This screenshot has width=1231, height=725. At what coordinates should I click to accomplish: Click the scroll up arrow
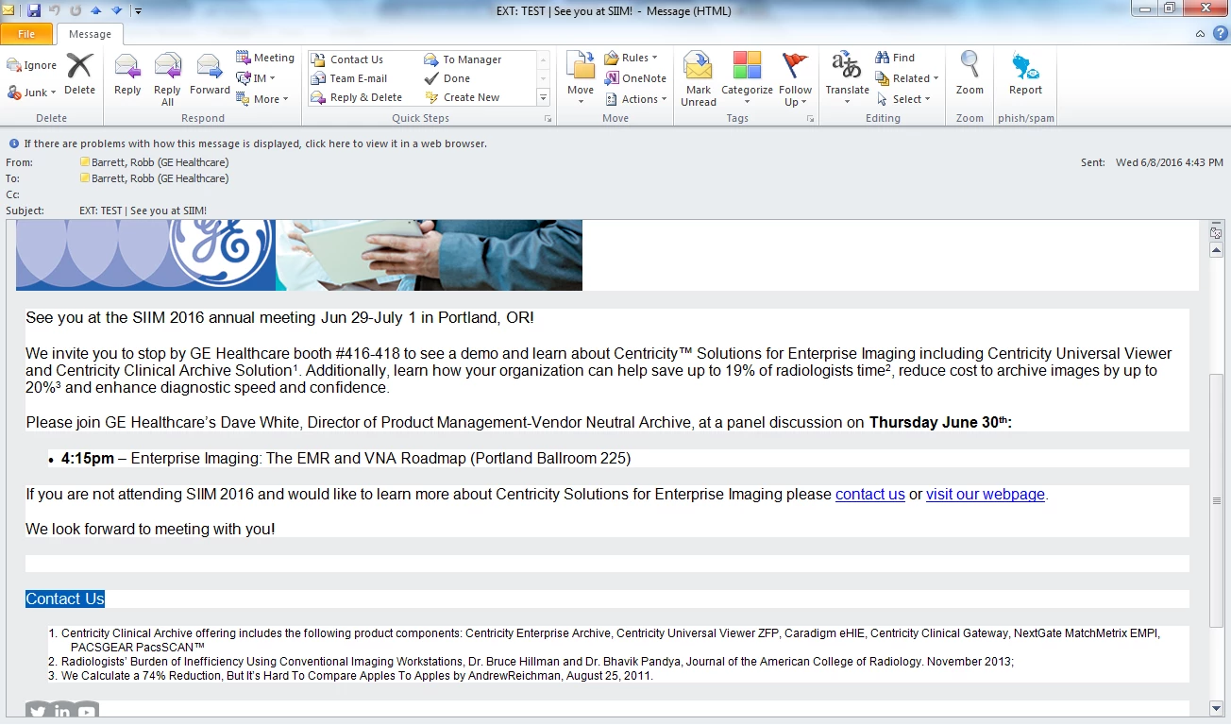[1217, 250]
